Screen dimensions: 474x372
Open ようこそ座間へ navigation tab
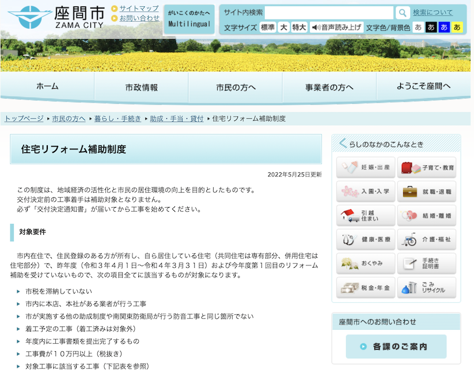[x=423, y=87]
